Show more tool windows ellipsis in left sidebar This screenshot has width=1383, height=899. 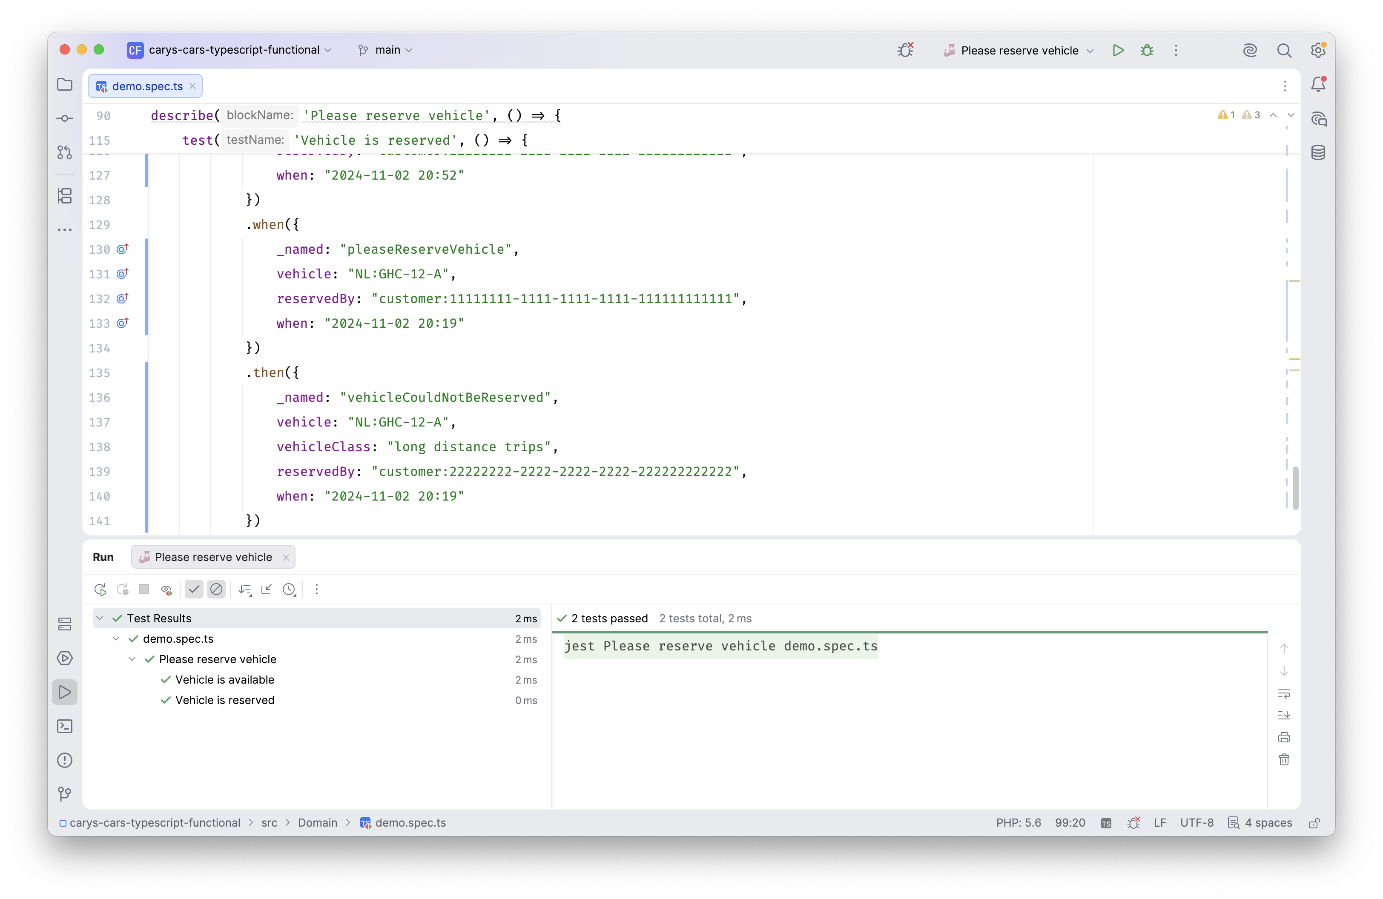click(64, 230)
